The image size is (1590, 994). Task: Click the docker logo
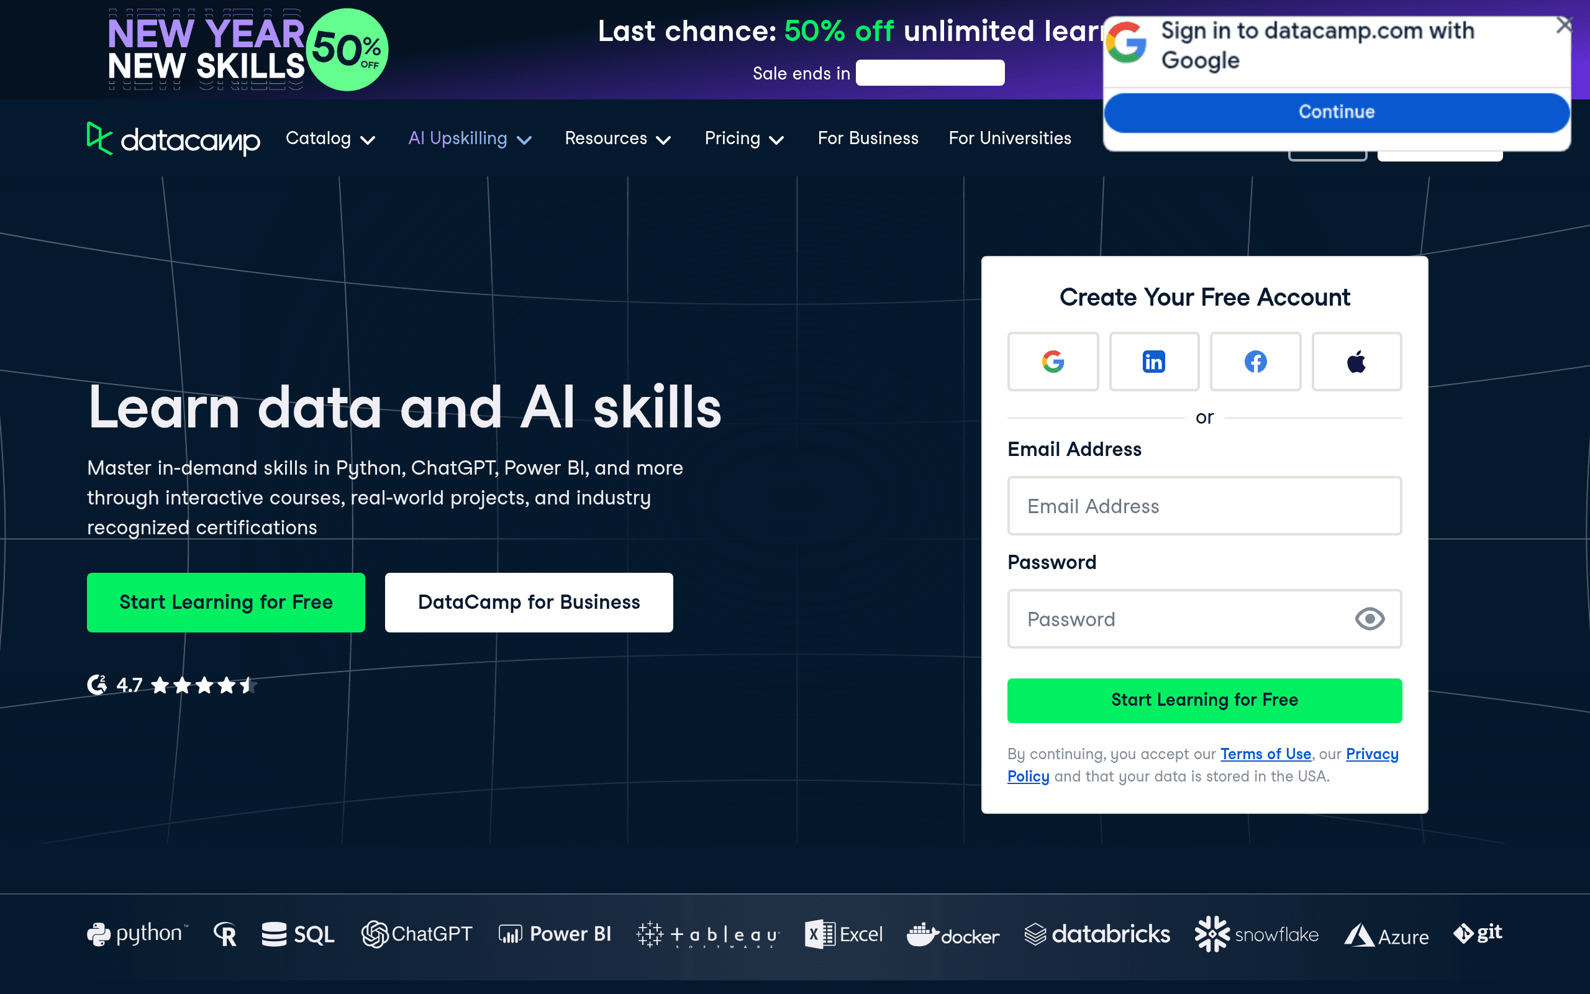click(x=953, y=934)
